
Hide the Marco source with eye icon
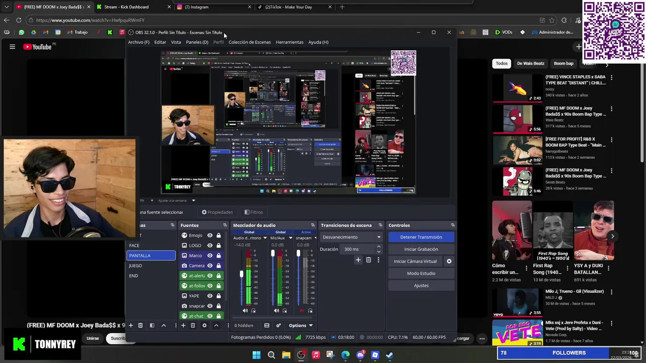pyautogui.click(x=210, y=256)
